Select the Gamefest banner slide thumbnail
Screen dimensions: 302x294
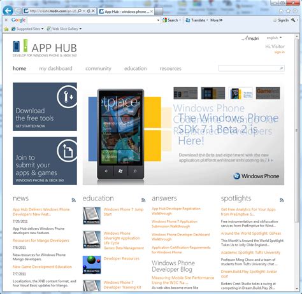pos(268,93)
